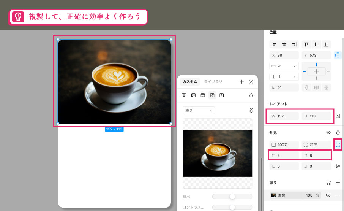Align selection to the right edge
The image size is (344, 211).
click(x=294, y=44)
